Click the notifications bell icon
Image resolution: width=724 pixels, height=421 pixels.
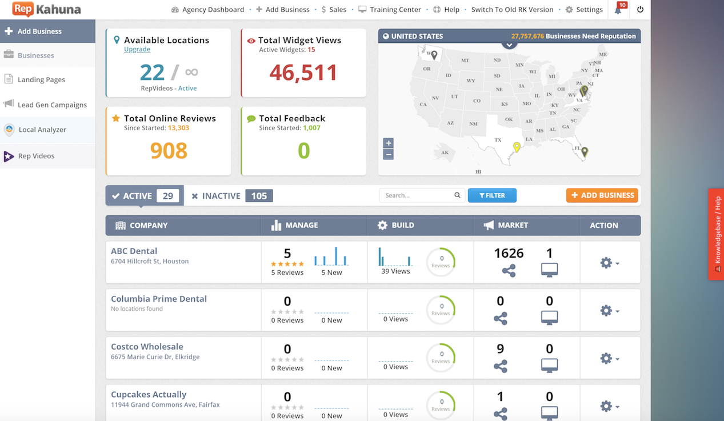tap(618, 10)
